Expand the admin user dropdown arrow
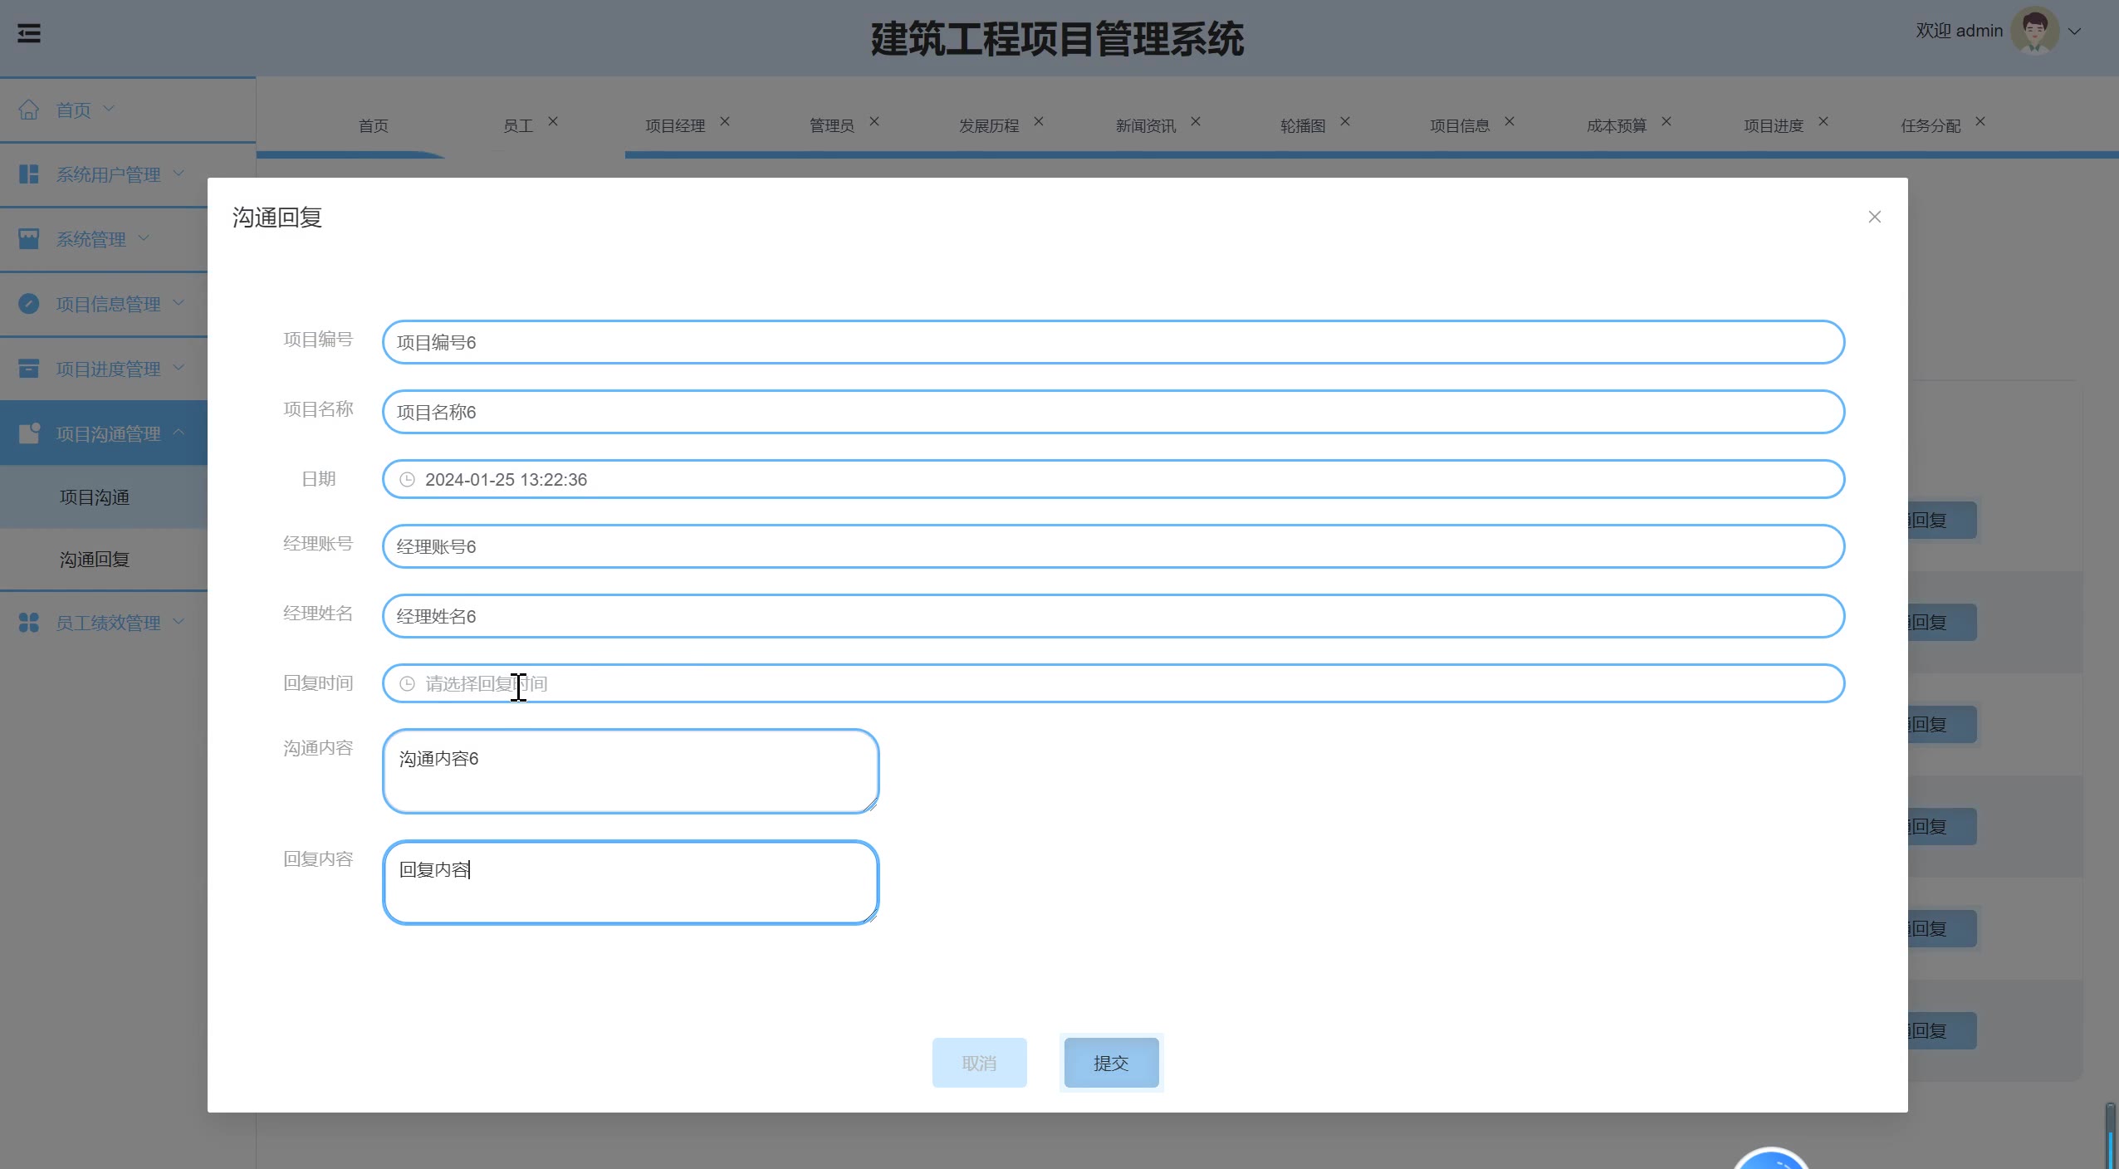The image size is (2119, 1169). 2074,32
